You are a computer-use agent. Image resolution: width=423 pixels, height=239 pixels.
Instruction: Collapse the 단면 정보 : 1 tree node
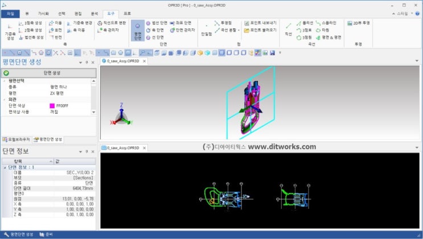[x=4, y=167]
